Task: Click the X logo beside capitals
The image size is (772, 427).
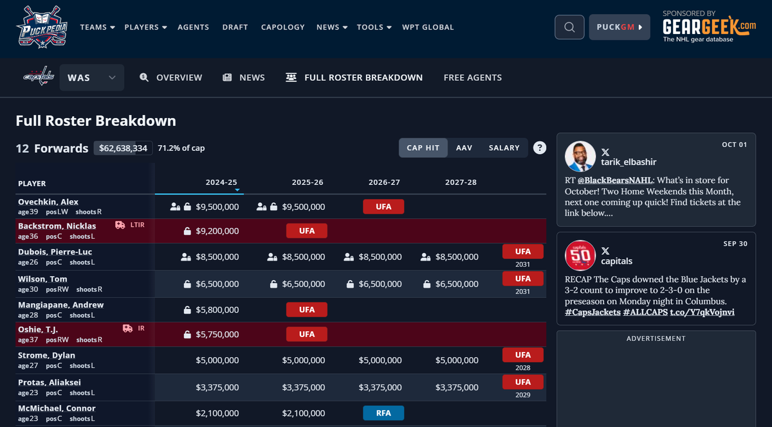Action: tap(605, 250)
